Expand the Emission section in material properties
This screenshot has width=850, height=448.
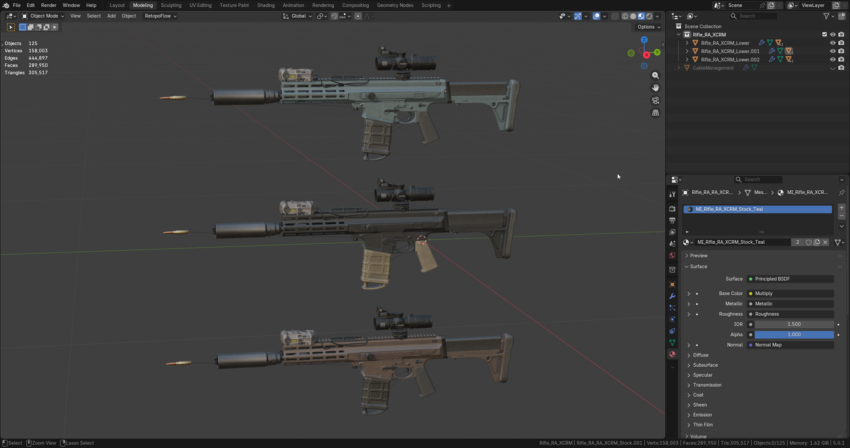(702, 415)
